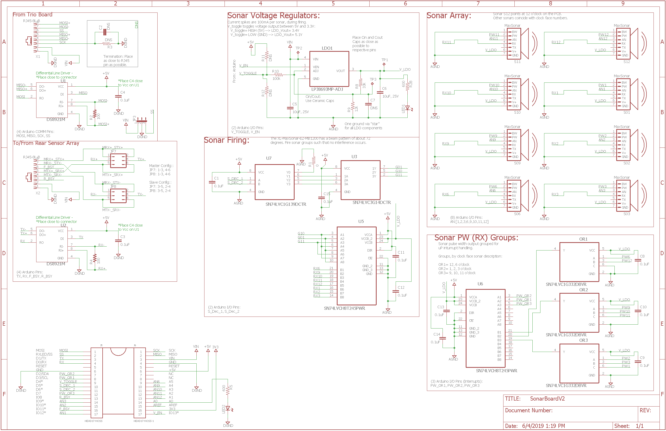Screen dimensions: 666x431
Task: Click the S02 MaxSonar sensor symbol
Action: click(x=632, y=145)
